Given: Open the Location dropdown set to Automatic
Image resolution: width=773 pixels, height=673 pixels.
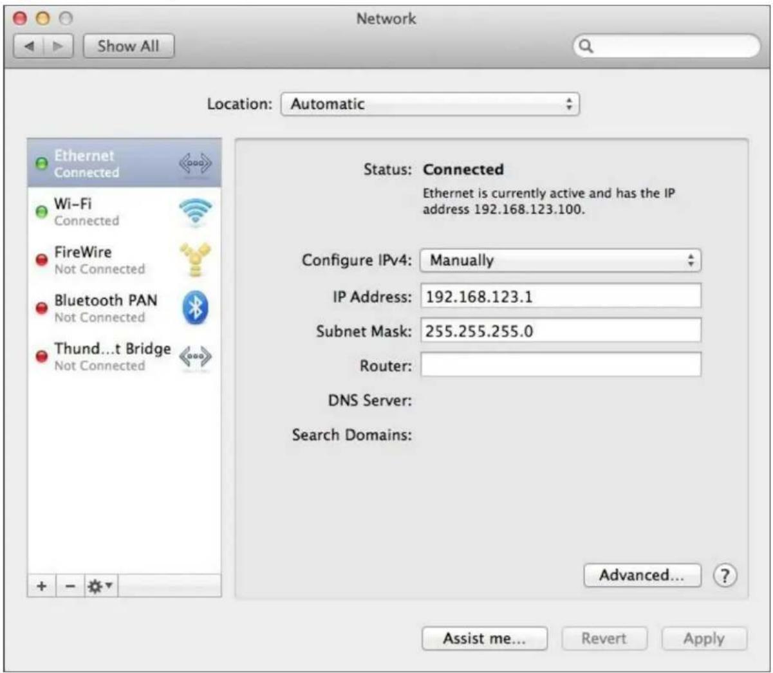Looking at the screenshot, I should pyautogui.click(x=430, y=104).
